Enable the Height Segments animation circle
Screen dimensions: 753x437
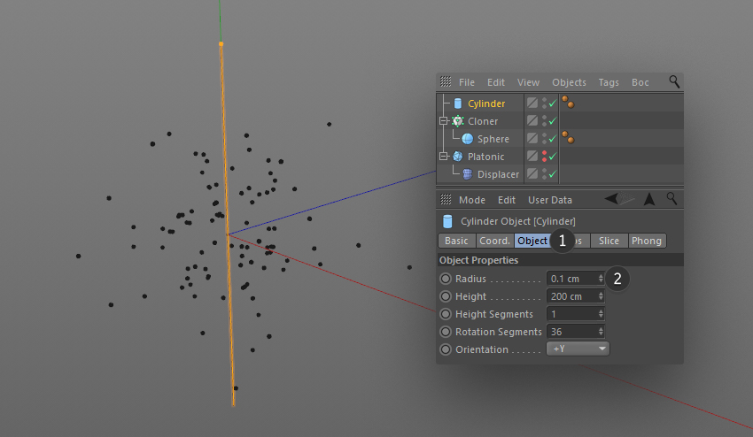pyautogui.click(x=446, y=314)
